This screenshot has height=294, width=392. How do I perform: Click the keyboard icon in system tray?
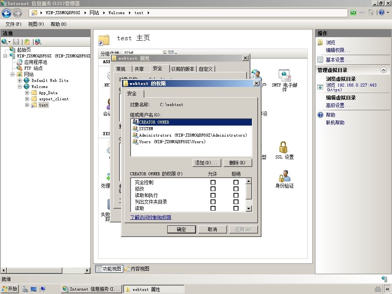click(378, 289)
